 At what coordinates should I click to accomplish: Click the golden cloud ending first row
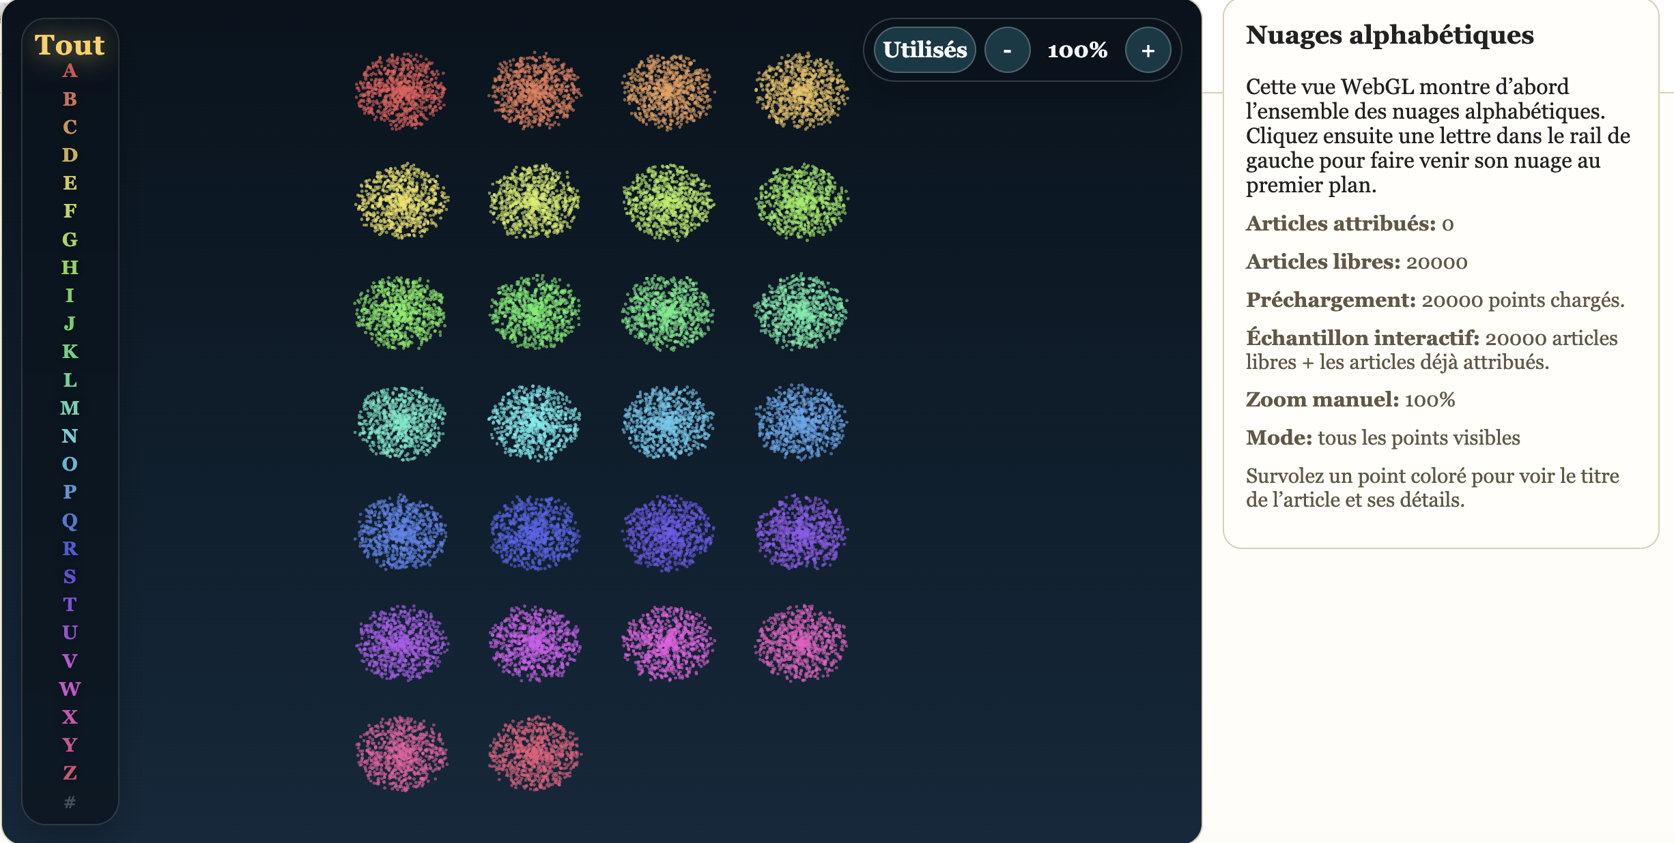(801, 91)
